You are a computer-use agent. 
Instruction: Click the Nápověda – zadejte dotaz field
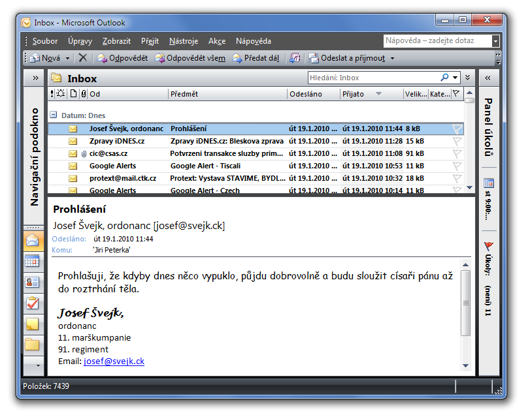pyautogui.click(x=438, y=41)
